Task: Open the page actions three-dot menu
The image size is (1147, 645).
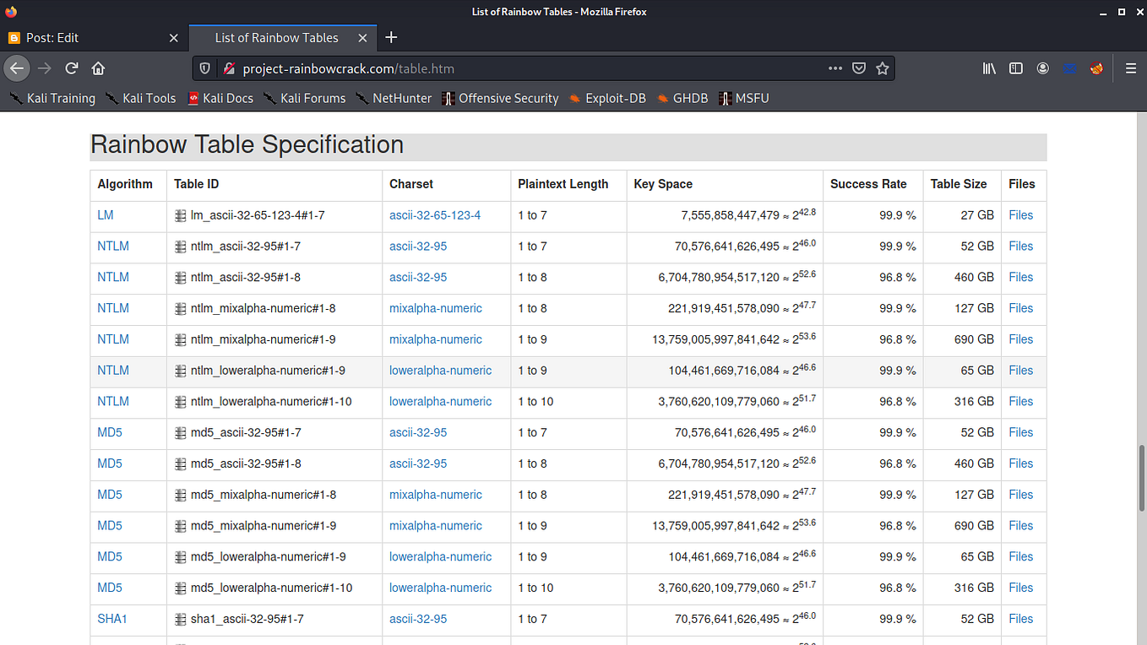Action: click(834, 68)
